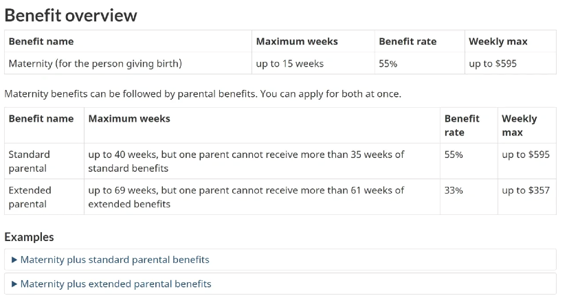The image size is (569, 296).
Task: Click the 'up to 40 weeks' description cell
Action: [x=246, y=161]
